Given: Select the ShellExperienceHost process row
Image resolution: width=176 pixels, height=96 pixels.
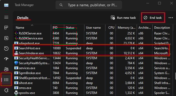Looking at the screenshot, I should point(93,78).
